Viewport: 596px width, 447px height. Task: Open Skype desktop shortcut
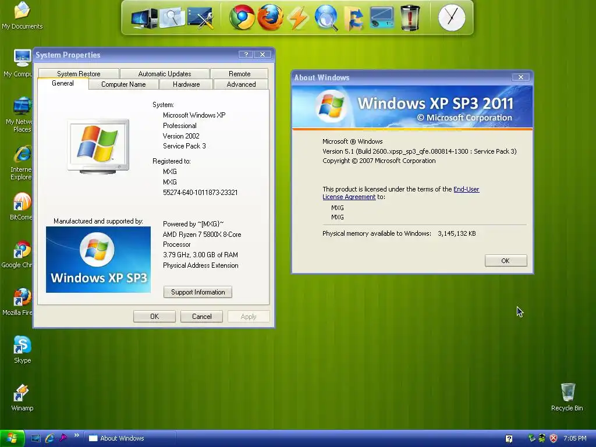point(22,350)
